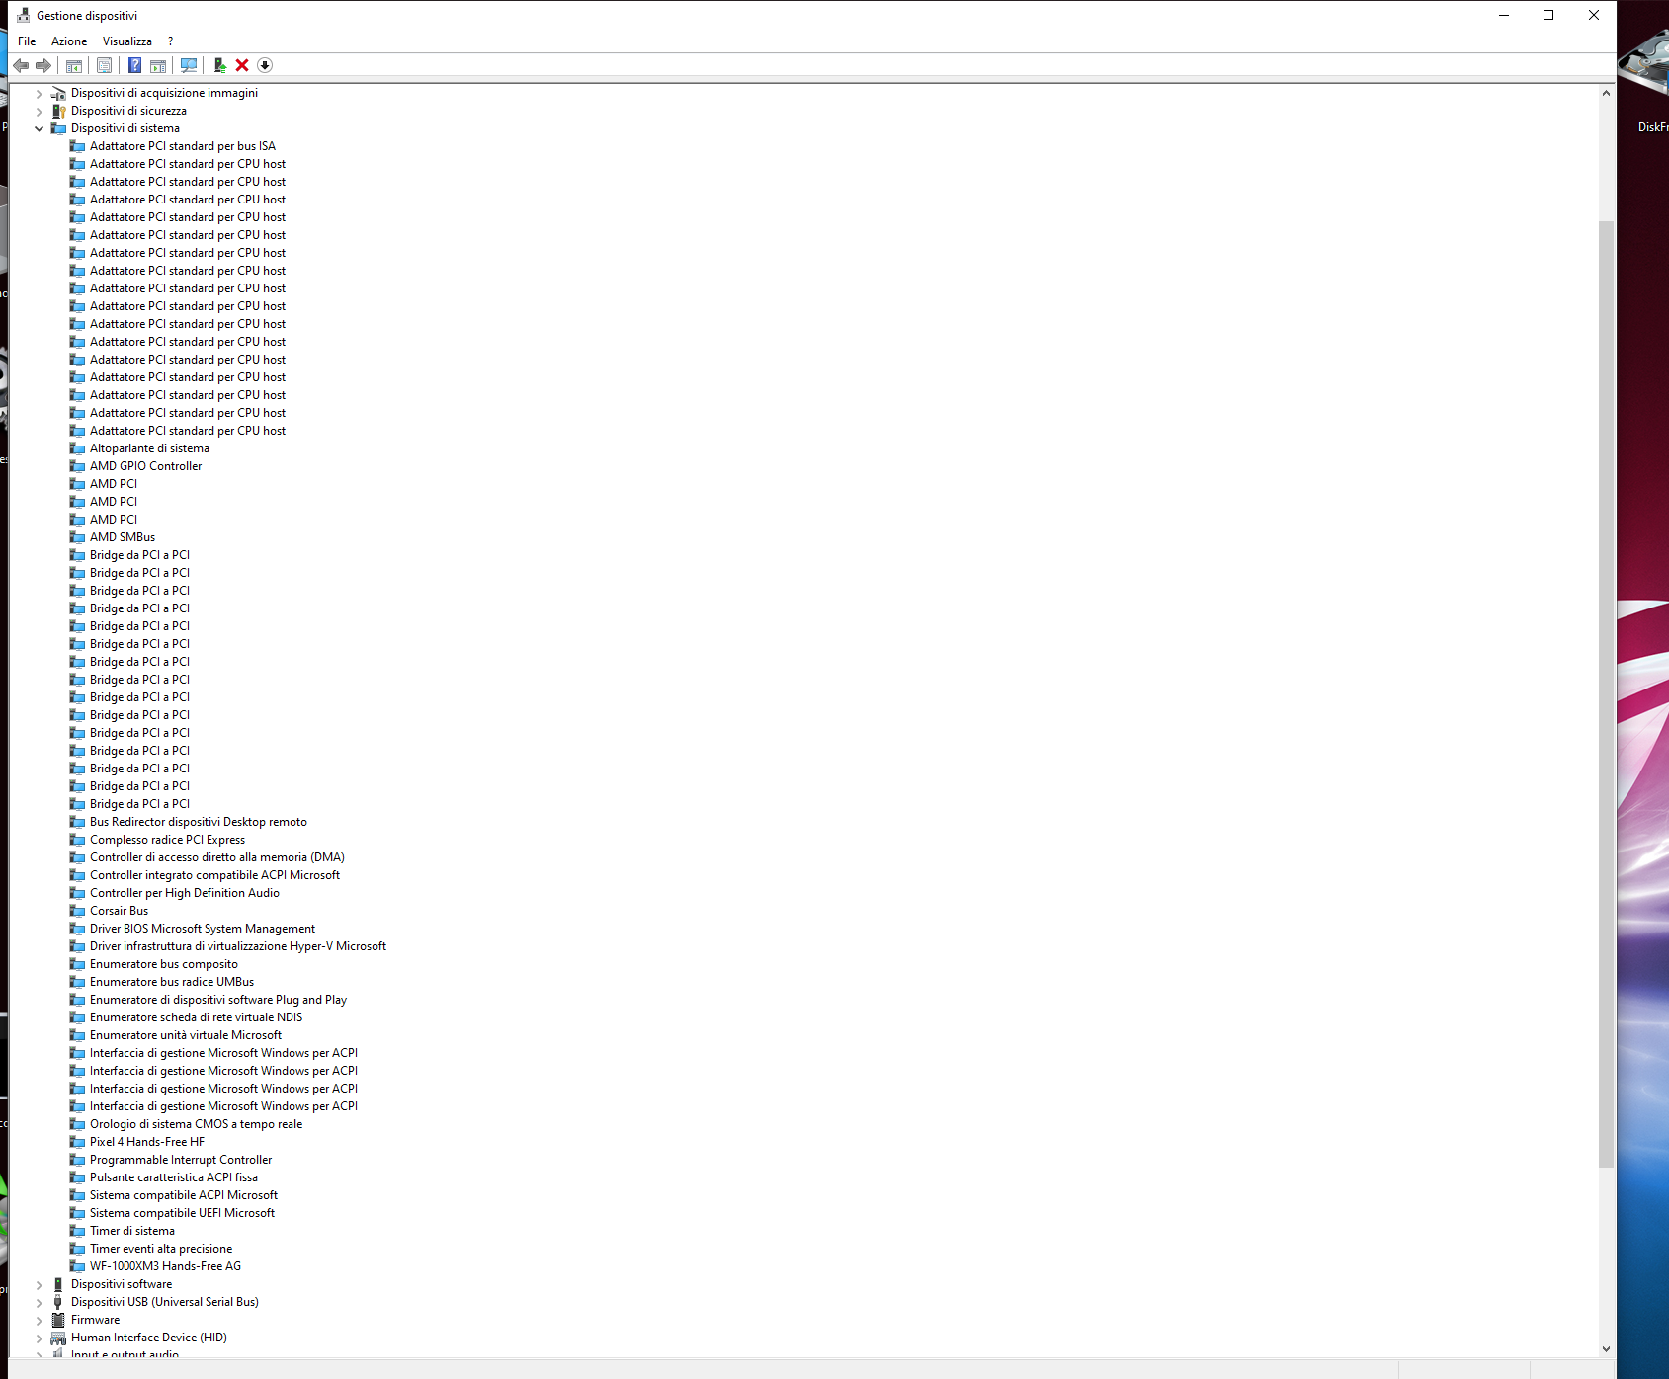Click the Dispositivi software category icon
The image size is (1669, 1379).
click(58, 1284)
